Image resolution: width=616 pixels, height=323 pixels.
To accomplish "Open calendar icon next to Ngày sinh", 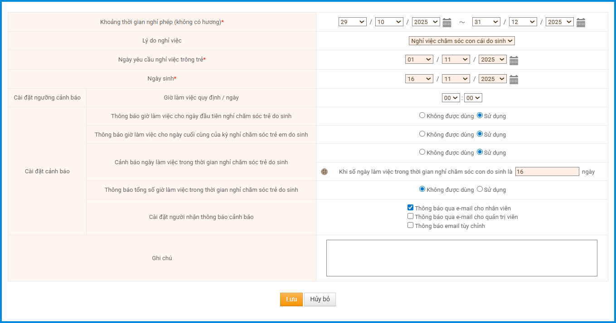I will coord(514,80).
